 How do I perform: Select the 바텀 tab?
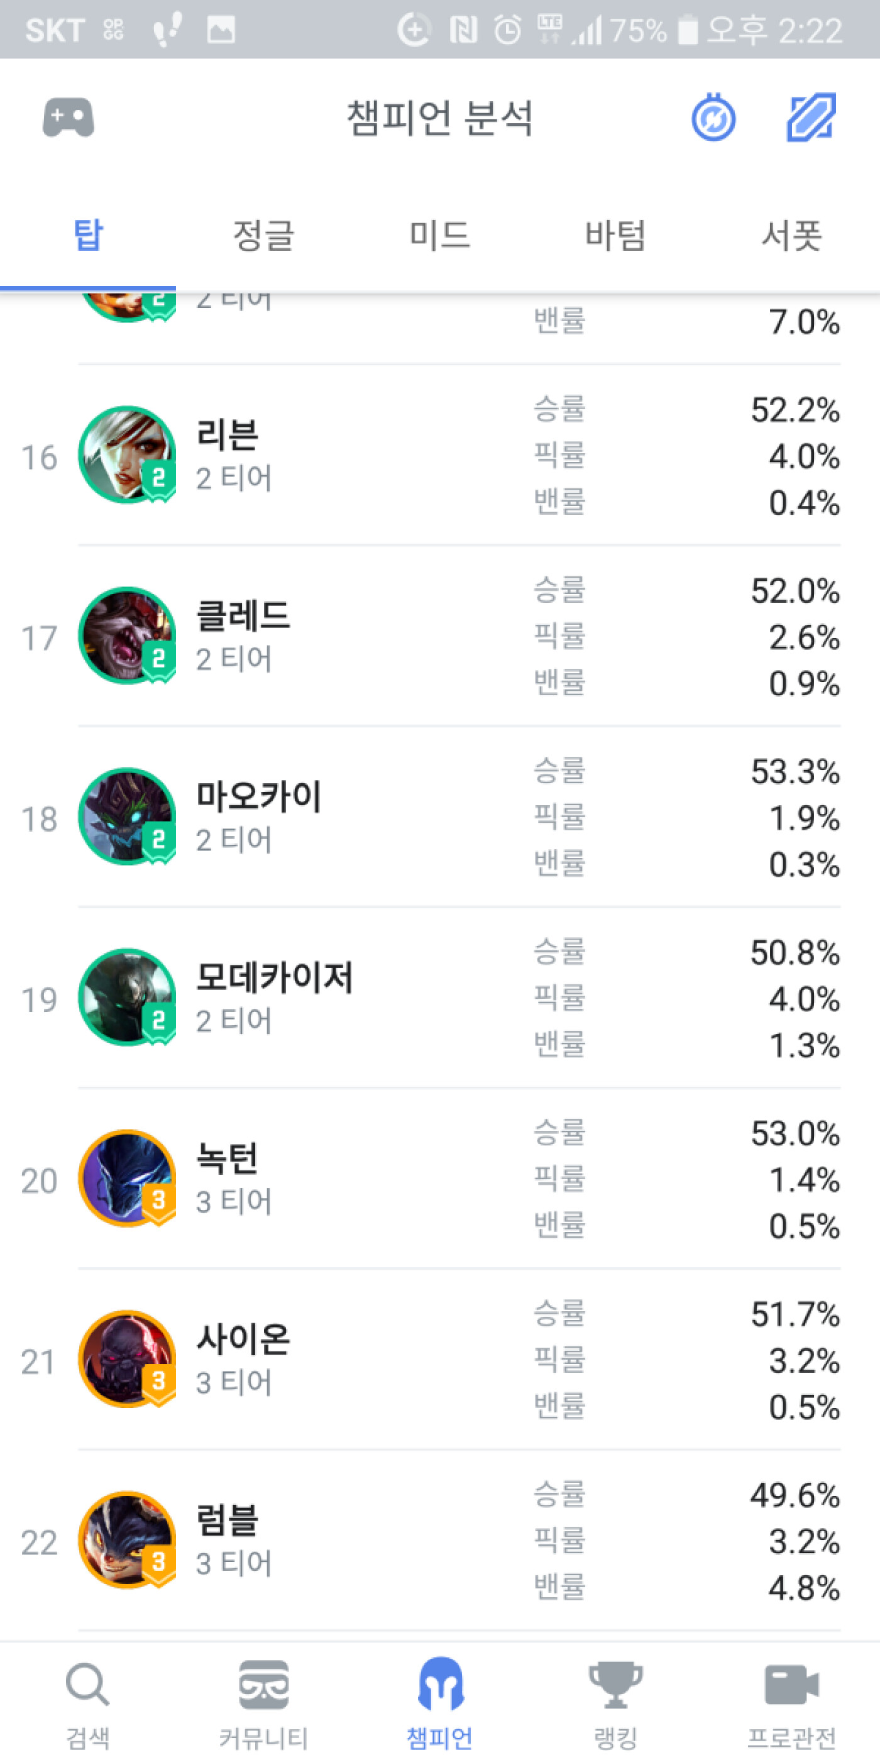[x=615, y=235]
